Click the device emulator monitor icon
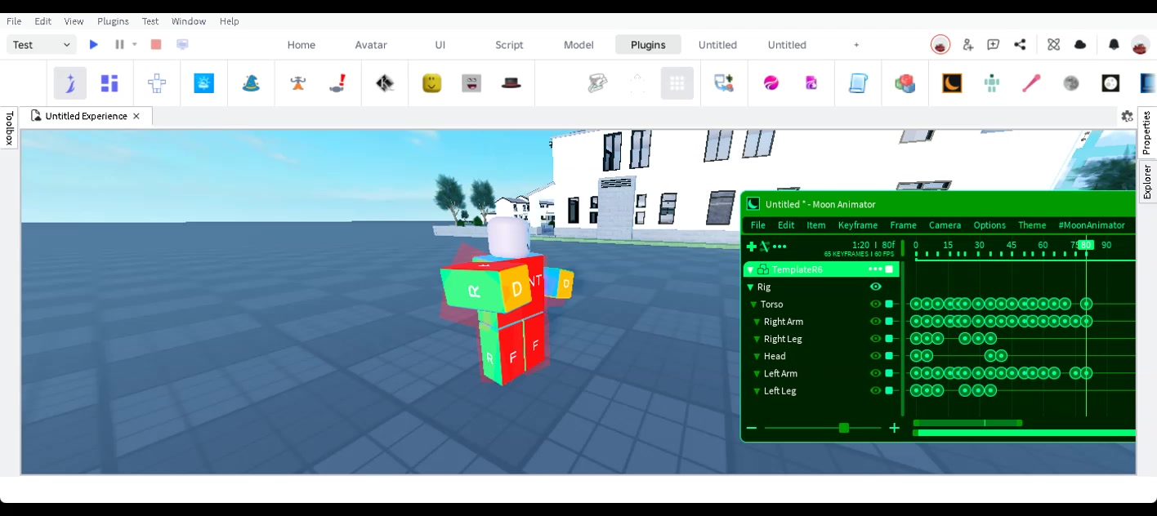Viewport: 1157px width, 516px height. [182, 45]
